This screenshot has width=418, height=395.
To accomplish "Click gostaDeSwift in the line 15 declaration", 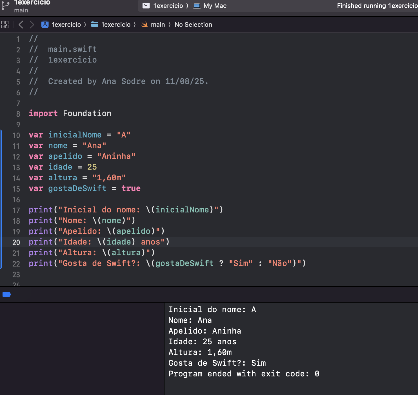I will (x=77, y=188).
